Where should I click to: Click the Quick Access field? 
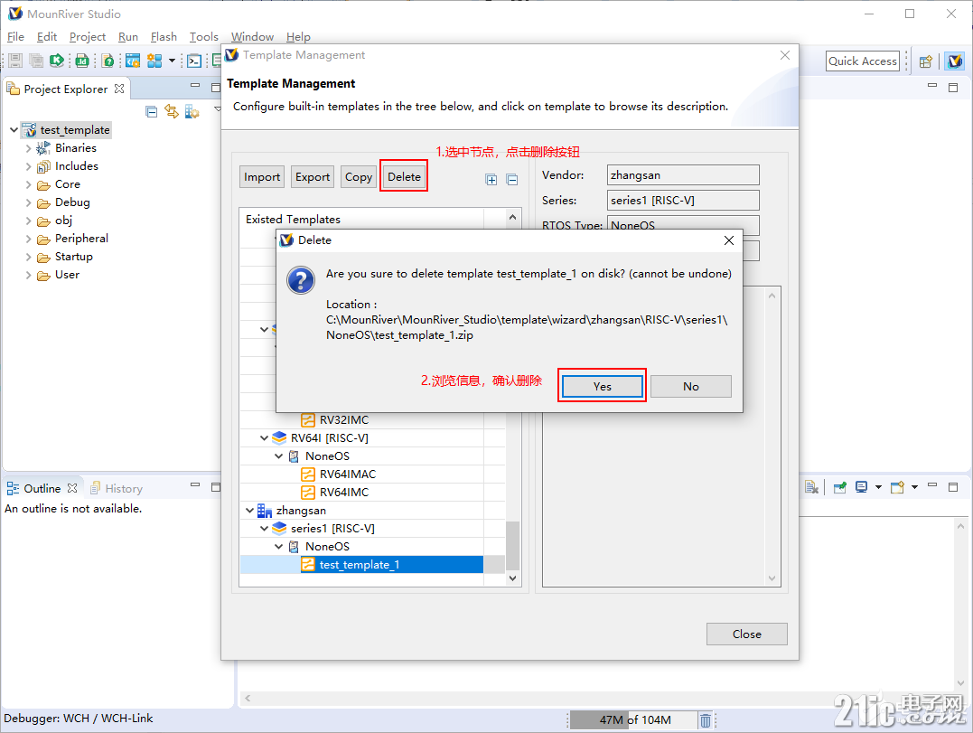863,61
